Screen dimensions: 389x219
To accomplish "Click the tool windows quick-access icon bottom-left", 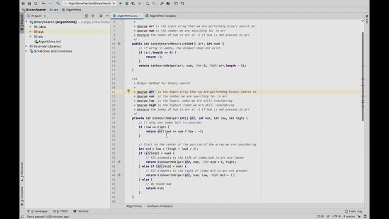I will coord(22,217).
